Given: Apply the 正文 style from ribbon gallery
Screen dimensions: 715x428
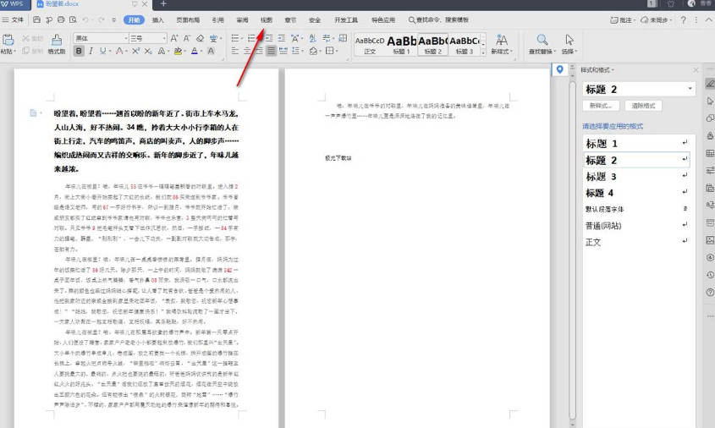Looking at the screenshot, I should coord(370,45).
